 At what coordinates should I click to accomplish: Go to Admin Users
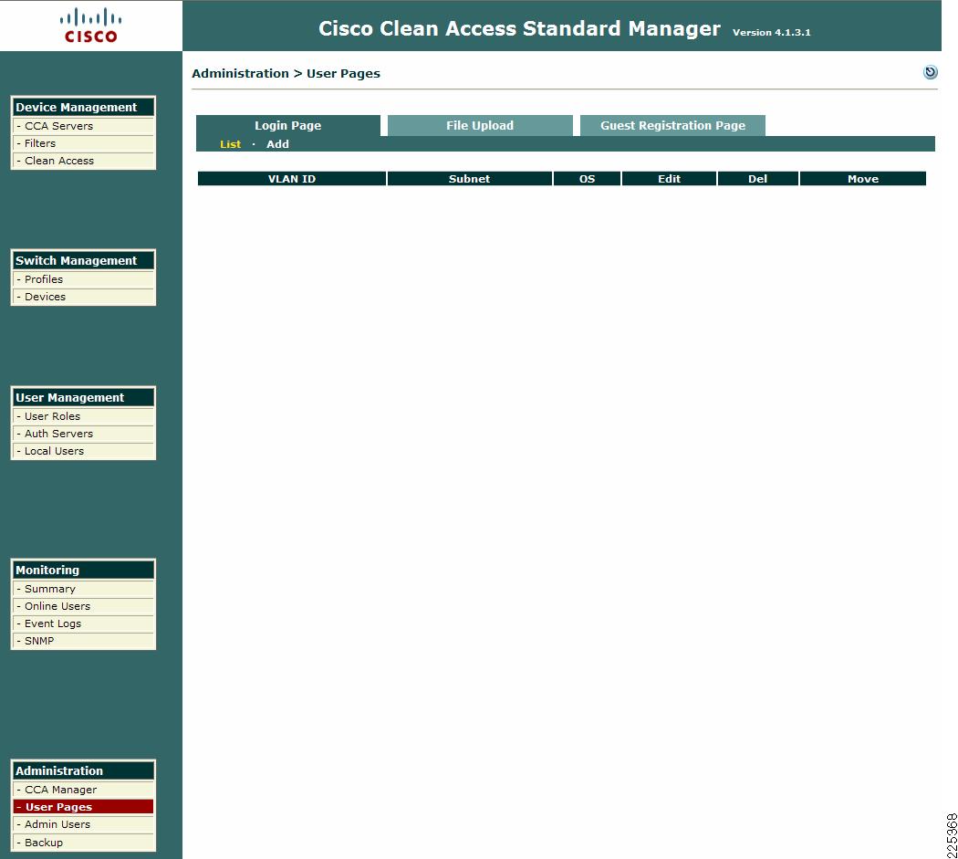click(x=84, y=824)
